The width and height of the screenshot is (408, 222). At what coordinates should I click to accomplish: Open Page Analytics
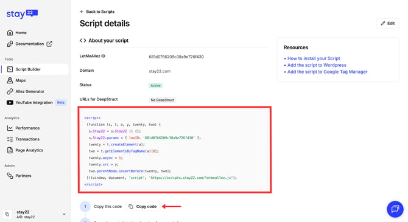29,150
